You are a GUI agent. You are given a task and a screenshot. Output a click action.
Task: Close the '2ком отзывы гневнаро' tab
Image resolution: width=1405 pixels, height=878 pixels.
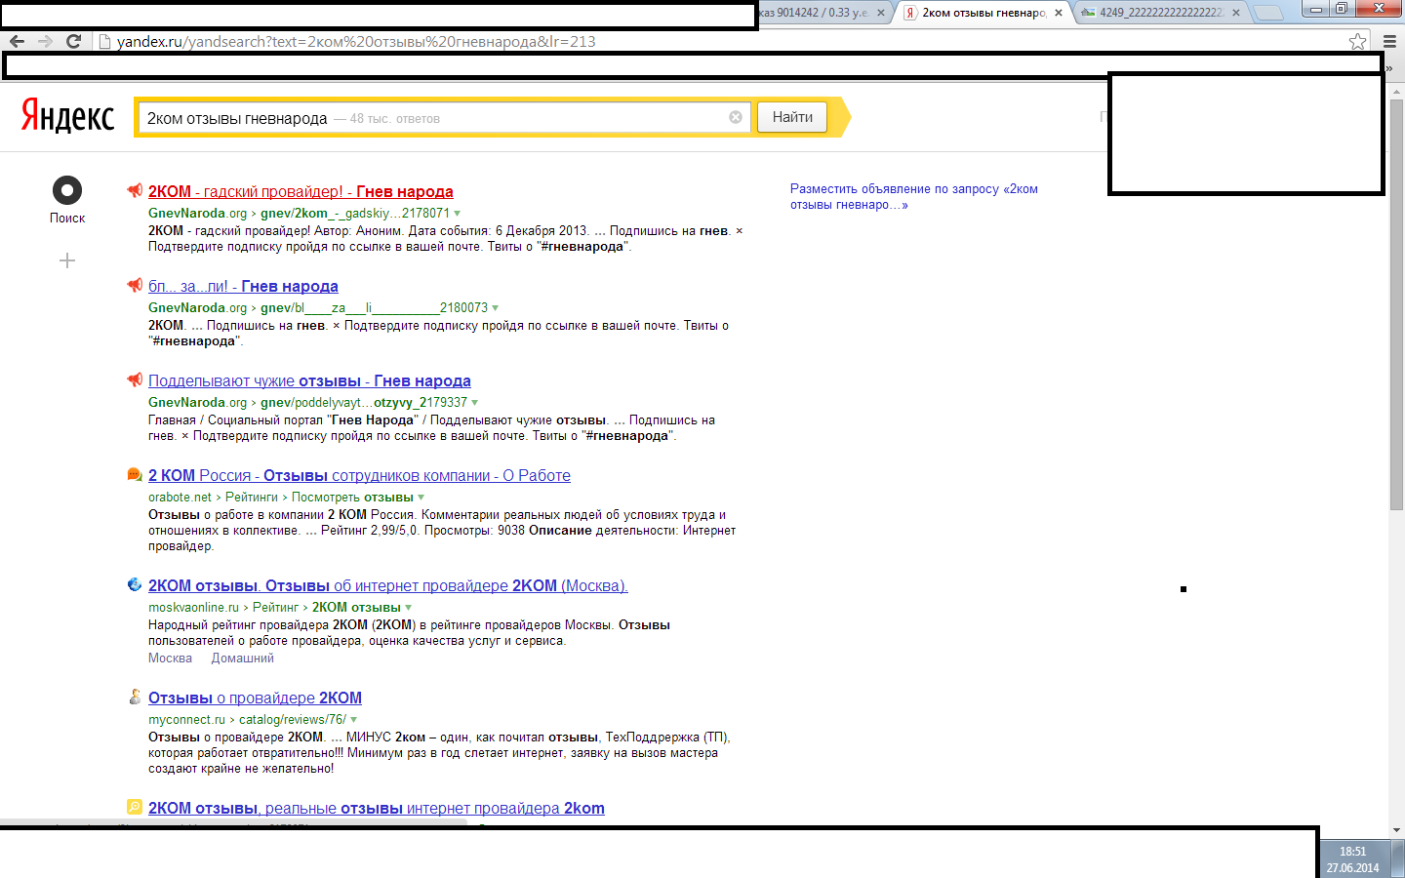point(1059,13)
